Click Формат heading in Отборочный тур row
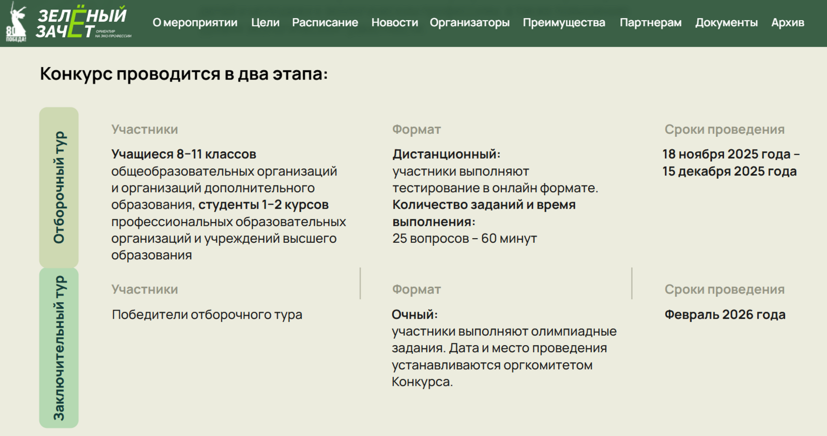 [417, 130]
